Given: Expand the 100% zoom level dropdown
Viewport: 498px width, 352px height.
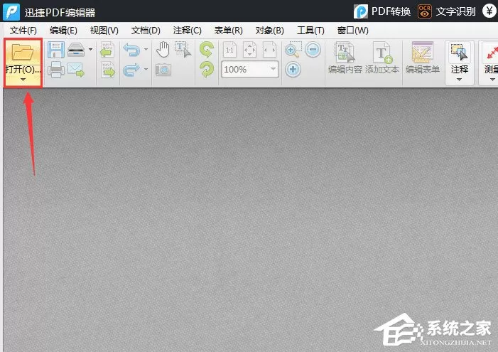Looking at the screenshot, I should pos(273,69).
